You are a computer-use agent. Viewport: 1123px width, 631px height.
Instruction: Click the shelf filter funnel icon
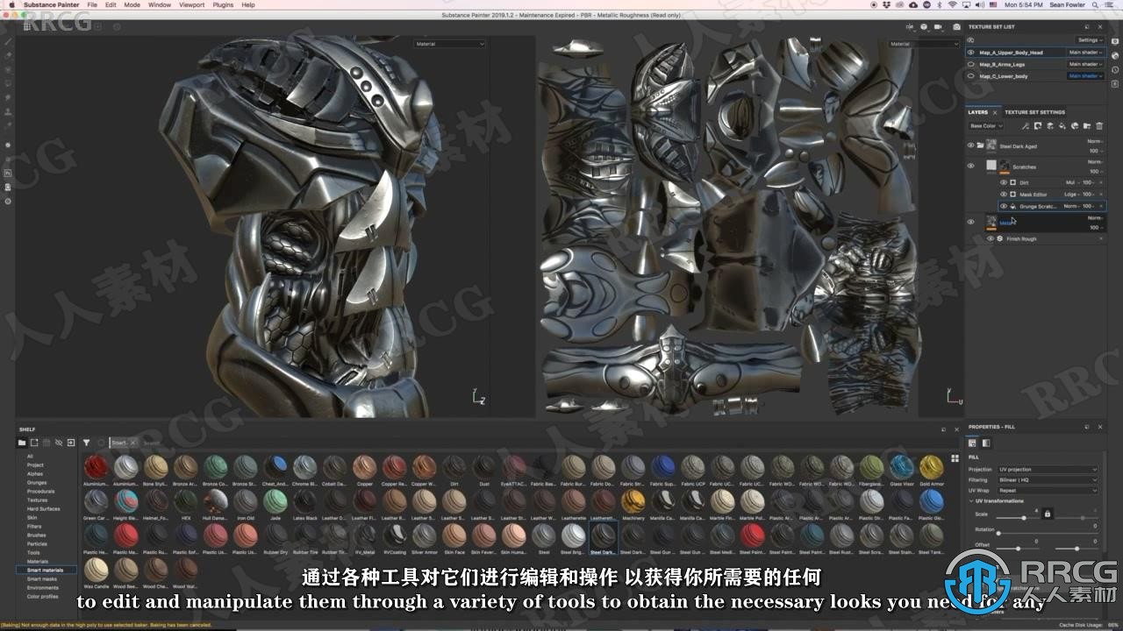coord(86,443)
